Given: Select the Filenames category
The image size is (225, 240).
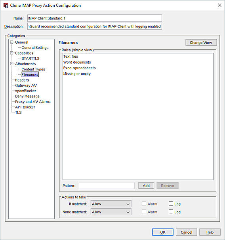Looking at the screenshot, I should tap(30, 75).
